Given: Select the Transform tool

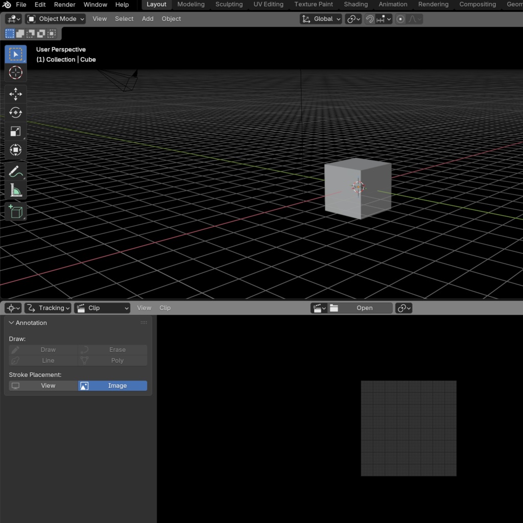Looking at the screenshot, I should (15, 150).
